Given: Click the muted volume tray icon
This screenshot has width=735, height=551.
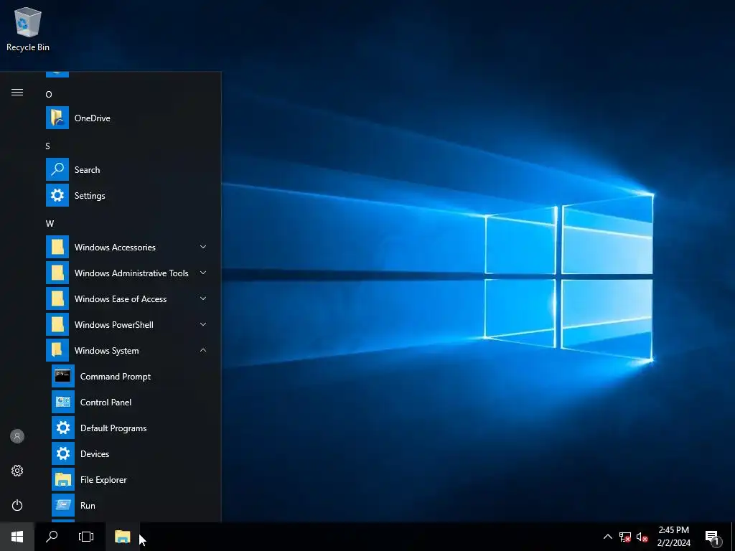Looking at the screenshot, I should (x=642, y=537).
